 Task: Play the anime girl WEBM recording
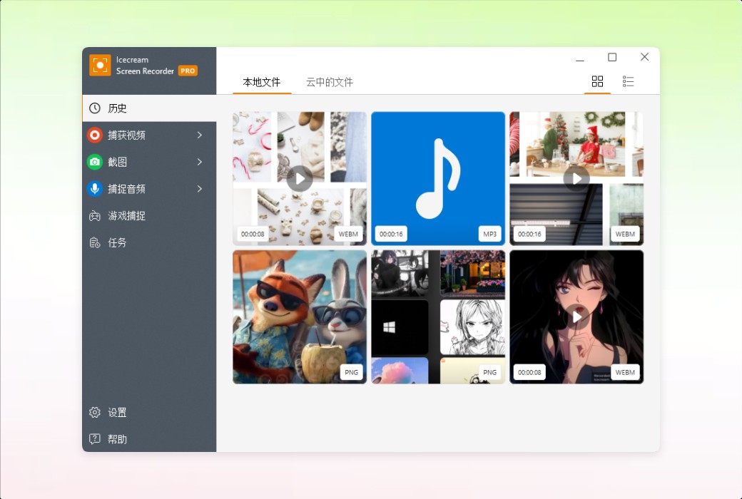tap(576, 317)
